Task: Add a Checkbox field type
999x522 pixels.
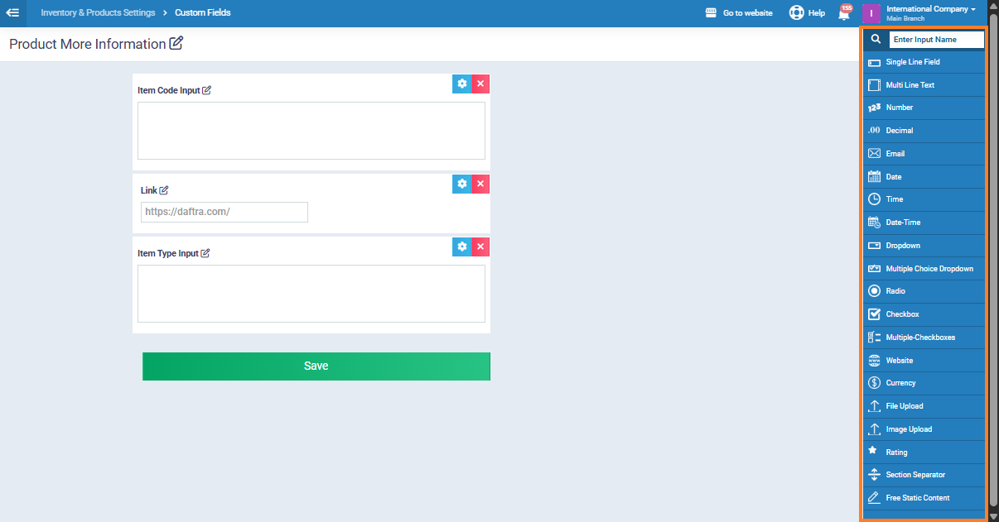Action: [902, 314]
